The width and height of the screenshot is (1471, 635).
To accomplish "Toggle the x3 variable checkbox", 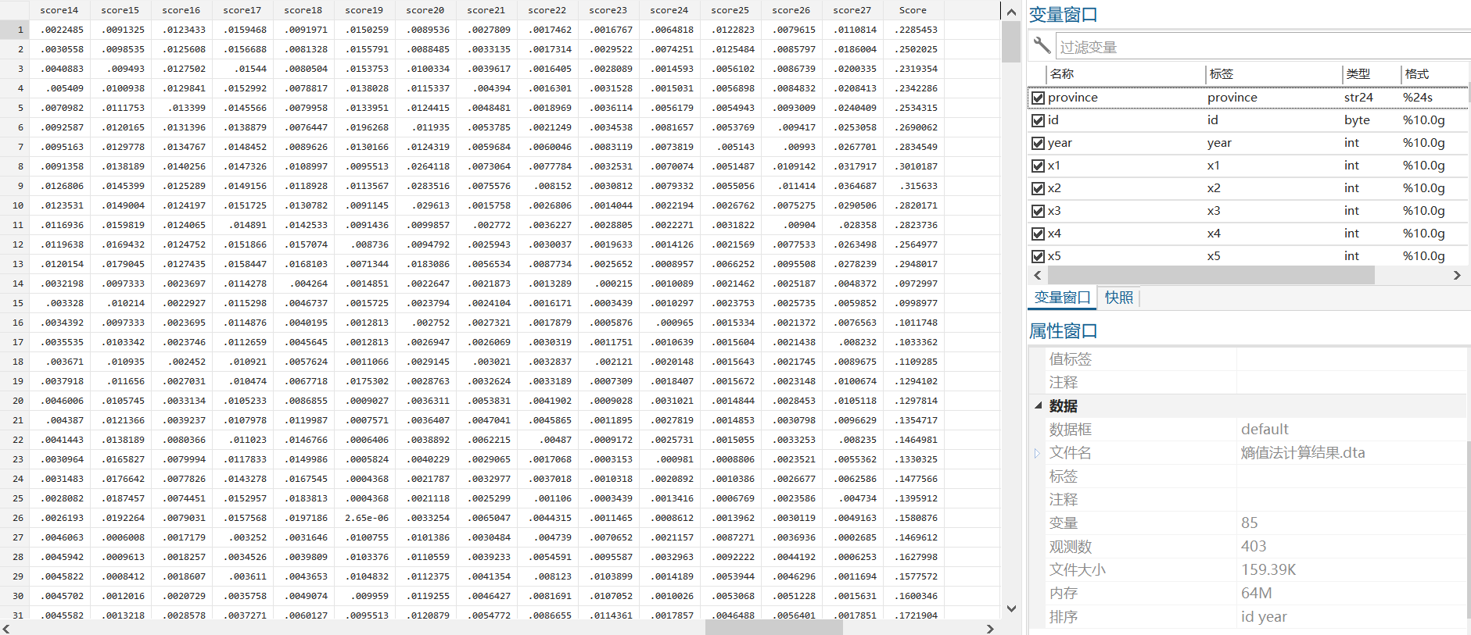I will pyautogui.click(x=1038, y=211).
